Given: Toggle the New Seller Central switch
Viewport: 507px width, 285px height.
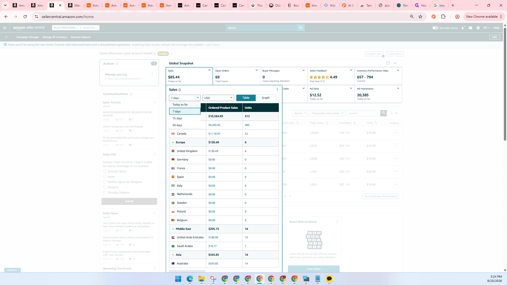Looking at the screenshot, I should click(x=435, y=28).
